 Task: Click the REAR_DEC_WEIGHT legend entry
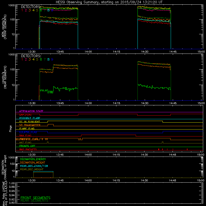click(x=32, y=169)
